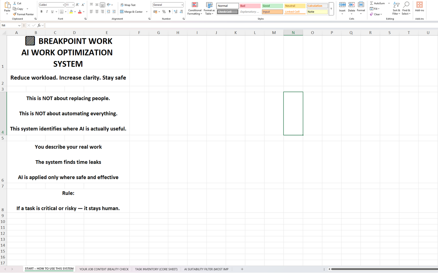Click the Find & Select icon
438x273 pixels.
tap(406, 8)
